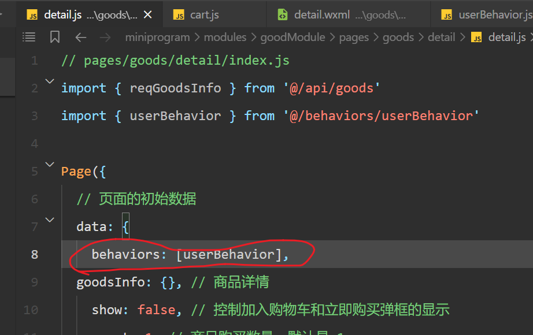Click the JS icon on userBehavior.js tab
The image size is (533, 335).
click(x=446, y=15)
